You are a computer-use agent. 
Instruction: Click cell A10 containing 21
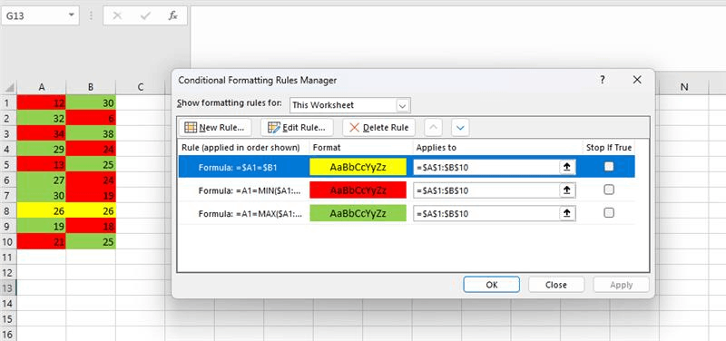point(42,241)
